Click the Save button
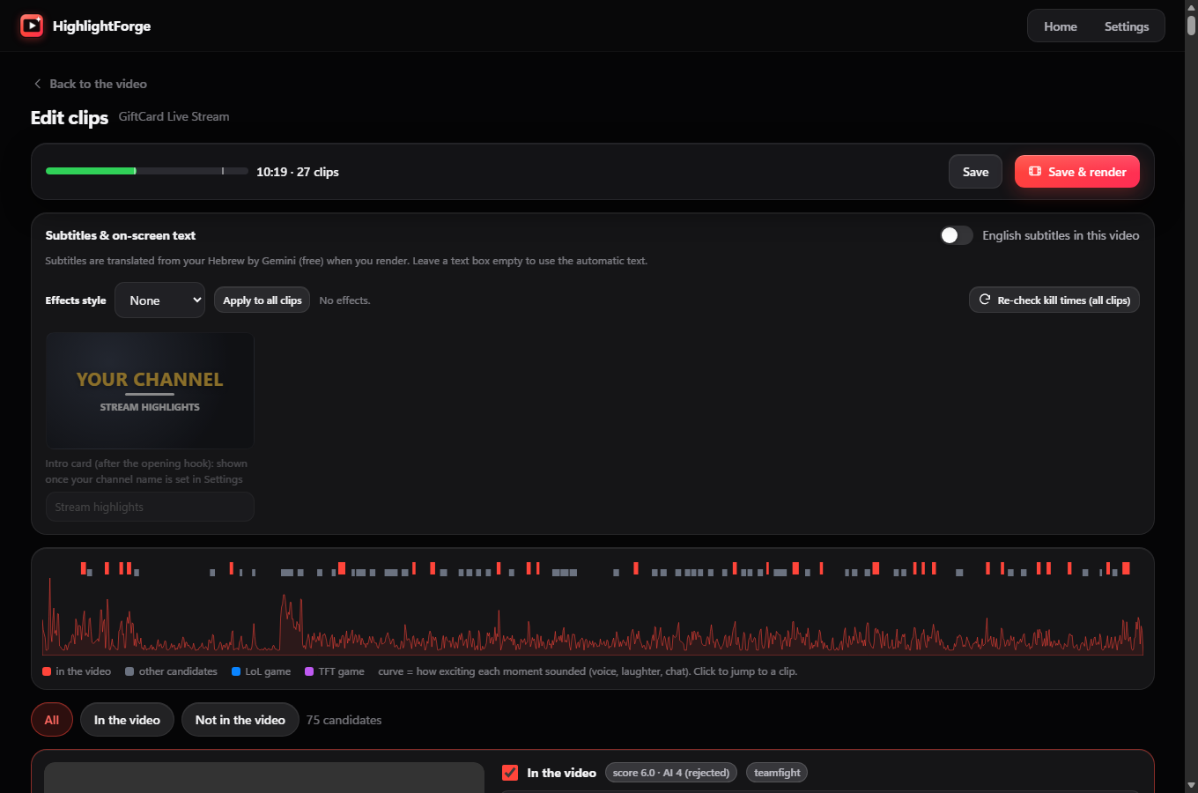The height and width of the screenshot is (793, 1198). tap(975, 172)
